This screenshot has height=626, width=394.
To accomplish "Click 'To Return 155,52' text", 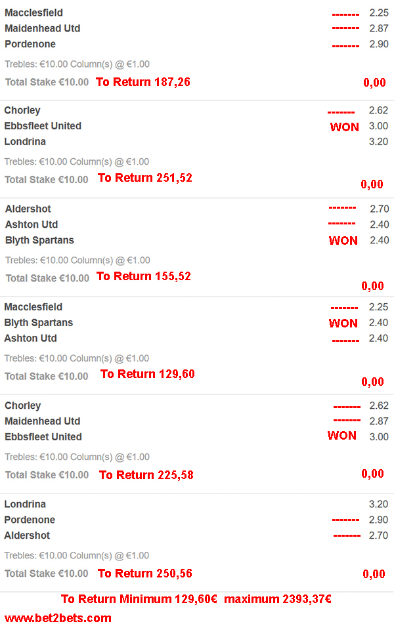I will 144,276.
